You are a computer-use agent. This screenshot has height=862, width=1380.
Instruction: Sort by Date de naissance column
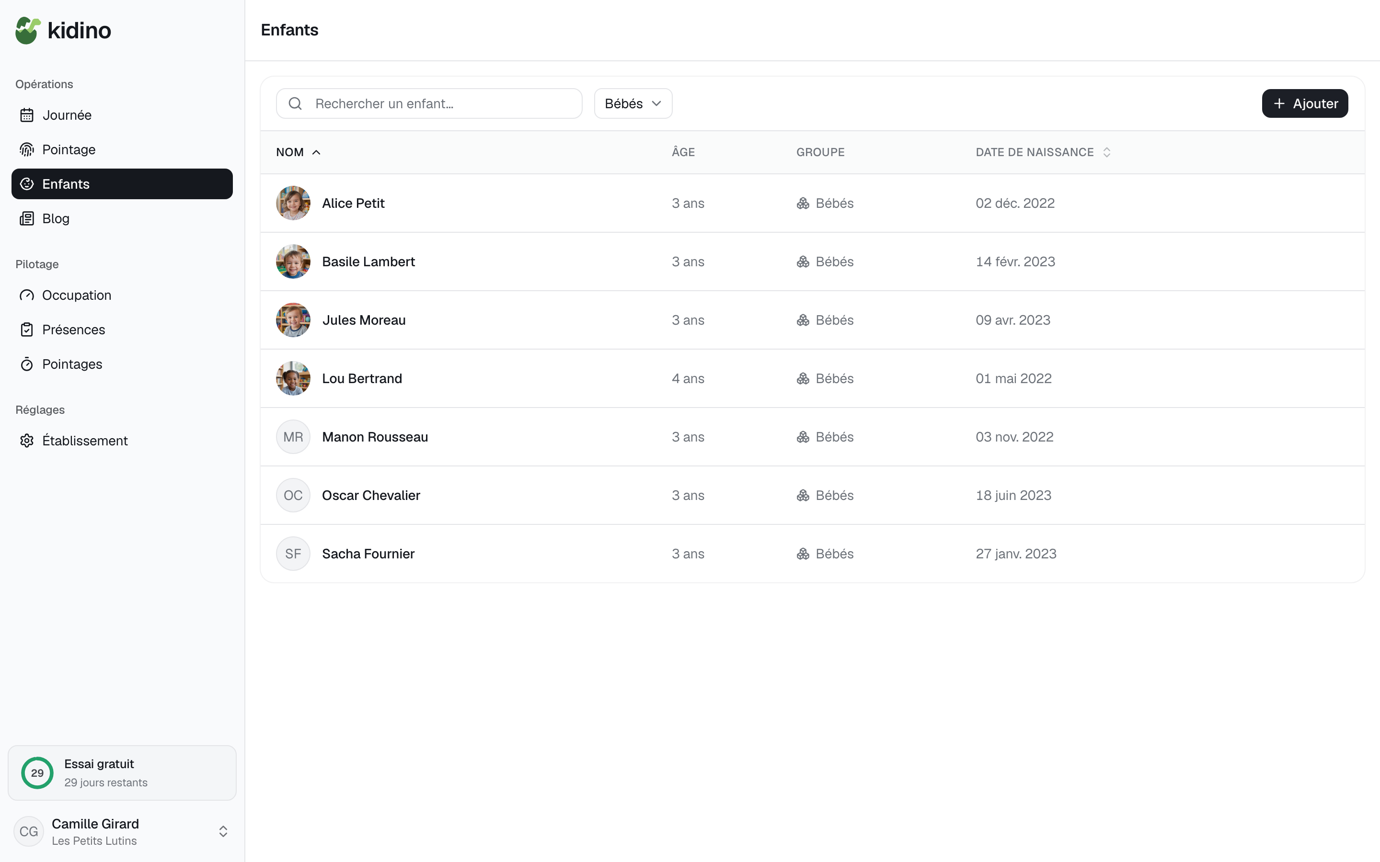coord(1042,152)
